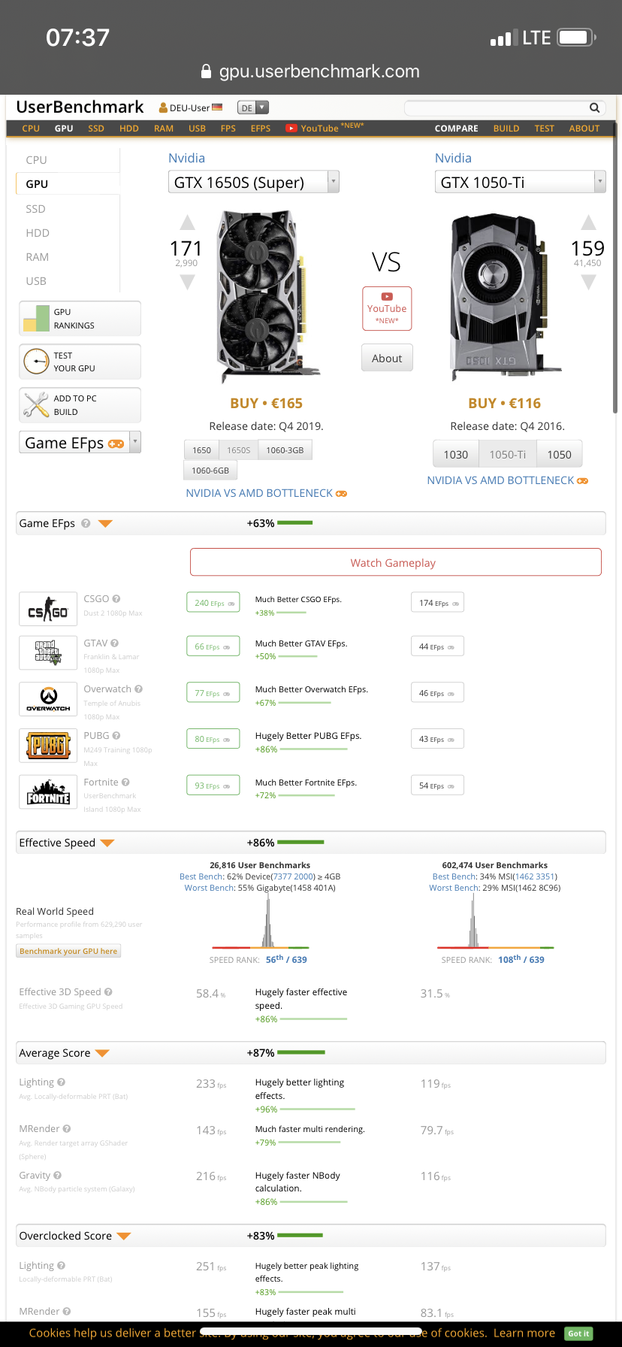Click the GTX 1650S product image
The width and height of the screenshot is (622, 1347).
coord(270,297)
